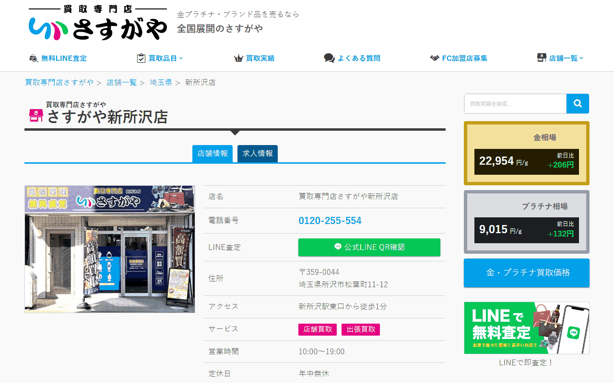Screen dimensions: 614x383
Task: Focus the 買取実績を検索 search field
Action: coord(515,103)
